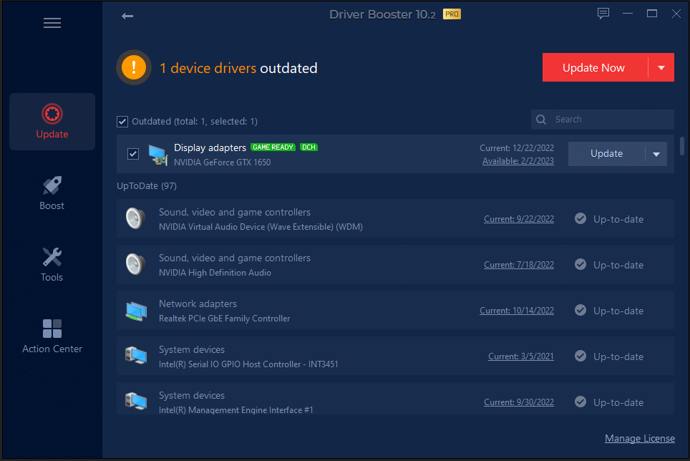Click the PRO badge in title

(x=452, y=14)
